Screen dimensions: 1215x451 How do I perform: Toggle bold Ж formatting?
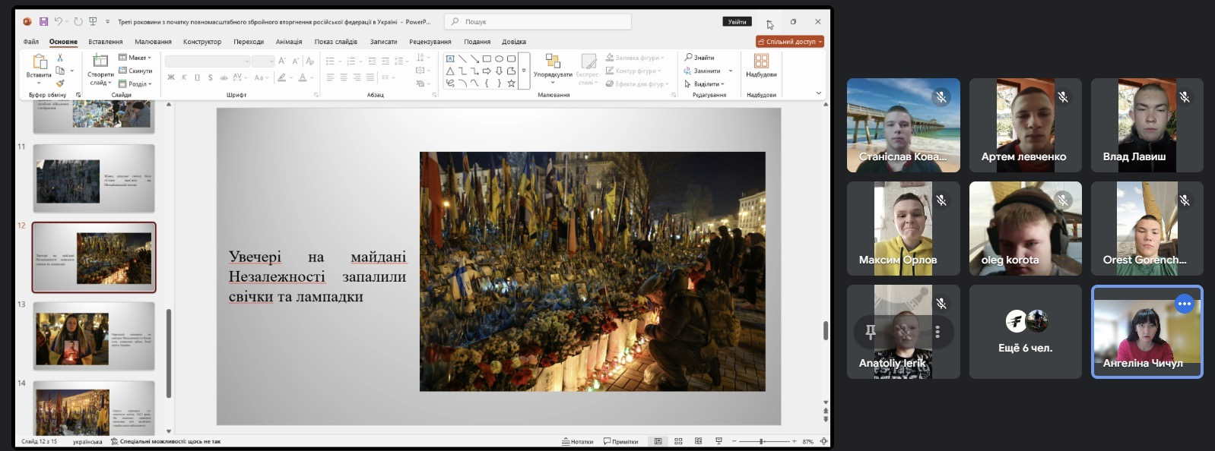coord(171,77)
